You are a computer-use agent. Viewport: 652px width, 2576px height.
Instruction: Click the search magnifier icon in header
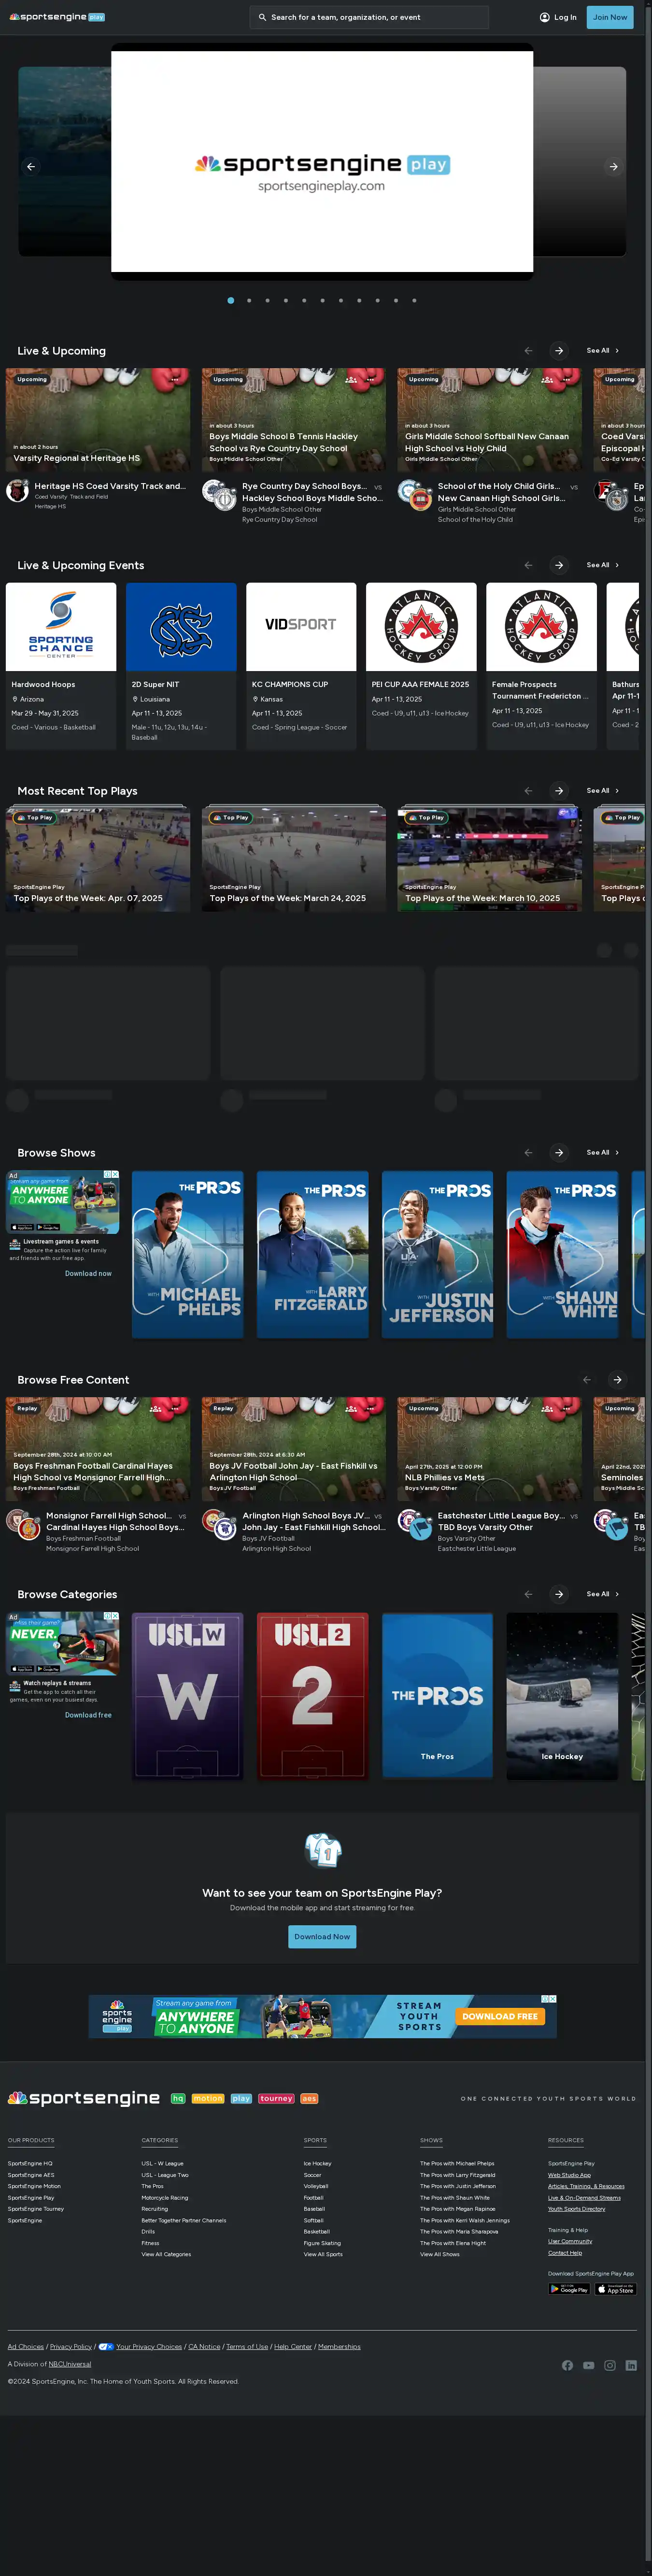[262, 17]
